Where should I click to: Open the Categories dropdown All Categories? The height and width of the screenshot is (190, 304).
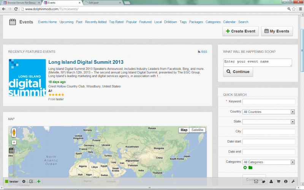click(269, 162)
